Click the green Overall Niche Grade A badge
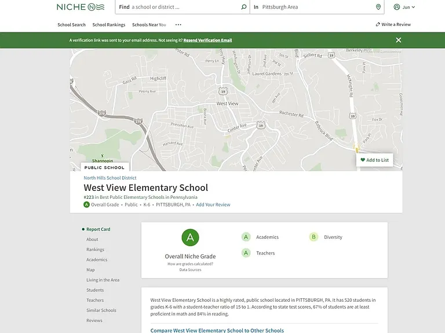 coord(190,237)
